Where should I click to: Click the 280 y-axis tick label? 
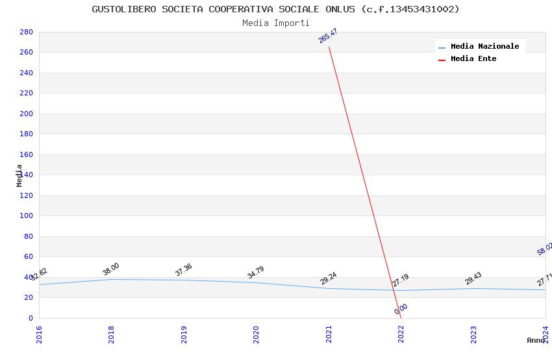tap(26, 32)
